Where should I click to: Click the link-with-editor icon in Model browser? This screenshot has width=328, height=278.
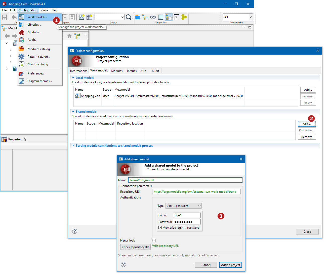click(77, 36)
